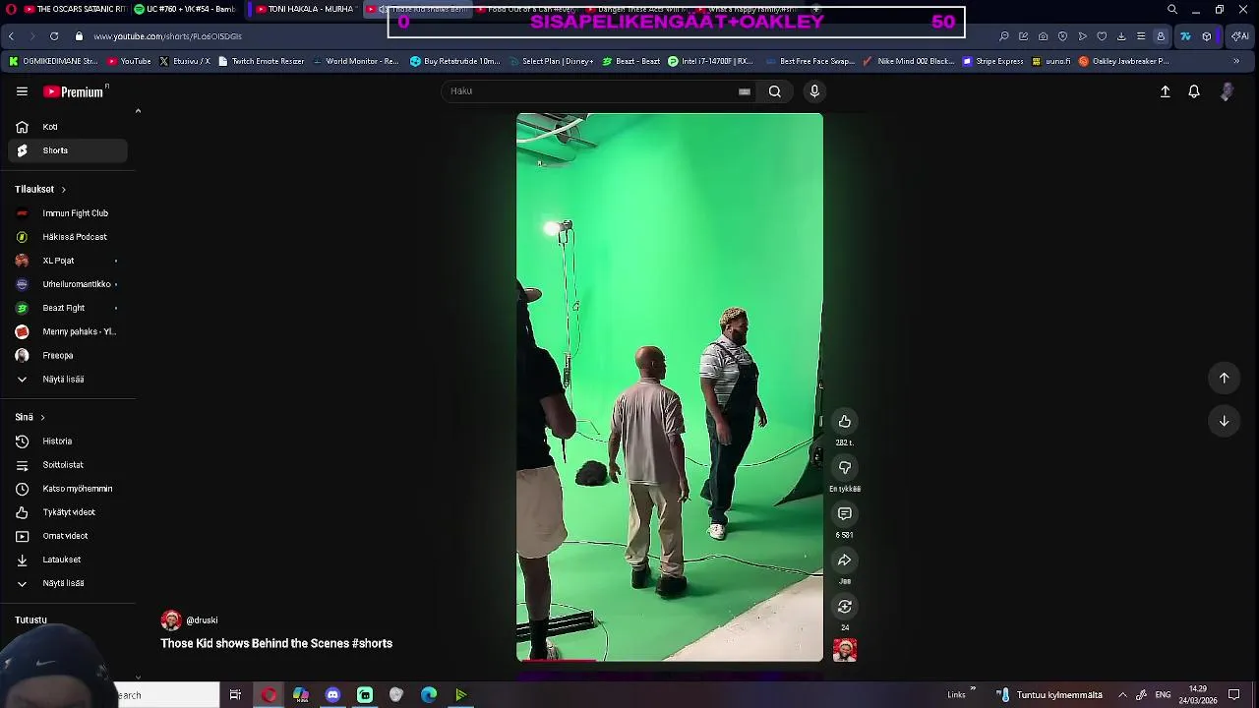Dislike the short with thumbs down
The width and height of the screenshot is (1259, 708).
click(844, 467)
